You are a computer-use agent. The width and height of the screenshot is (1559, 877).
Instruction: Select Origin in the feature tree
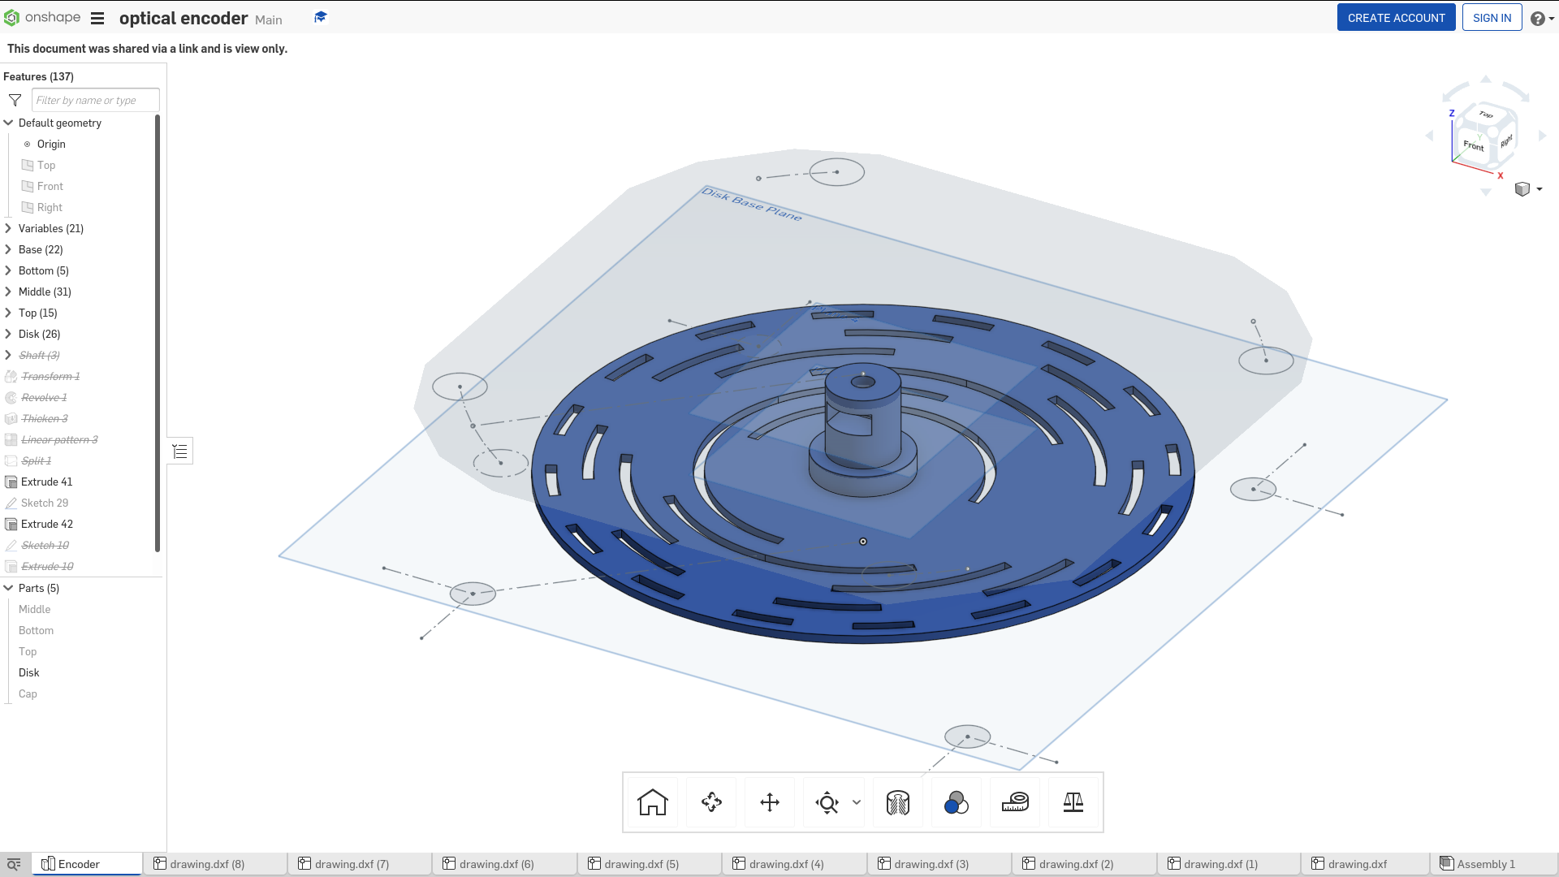(x=51, y=144)
